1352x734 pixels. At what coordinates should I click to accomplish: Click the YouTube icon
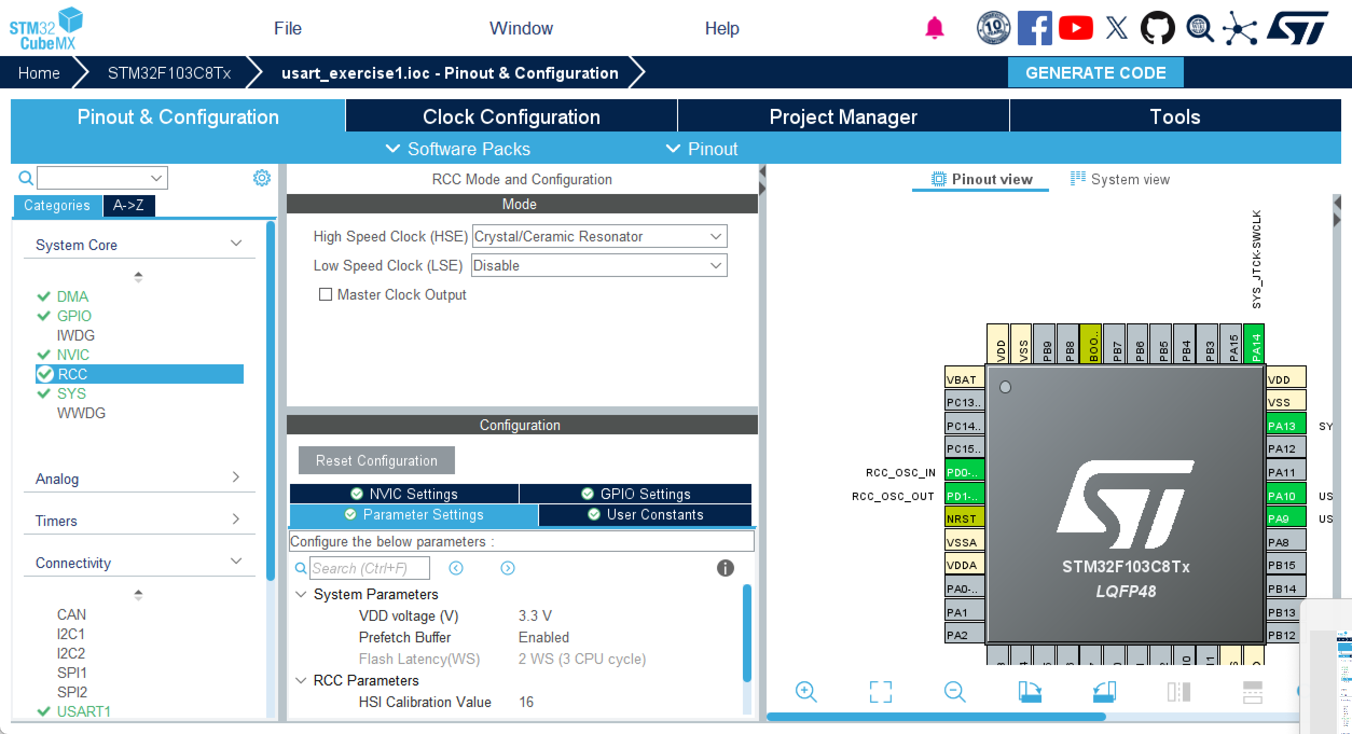tap(1075, 28)
